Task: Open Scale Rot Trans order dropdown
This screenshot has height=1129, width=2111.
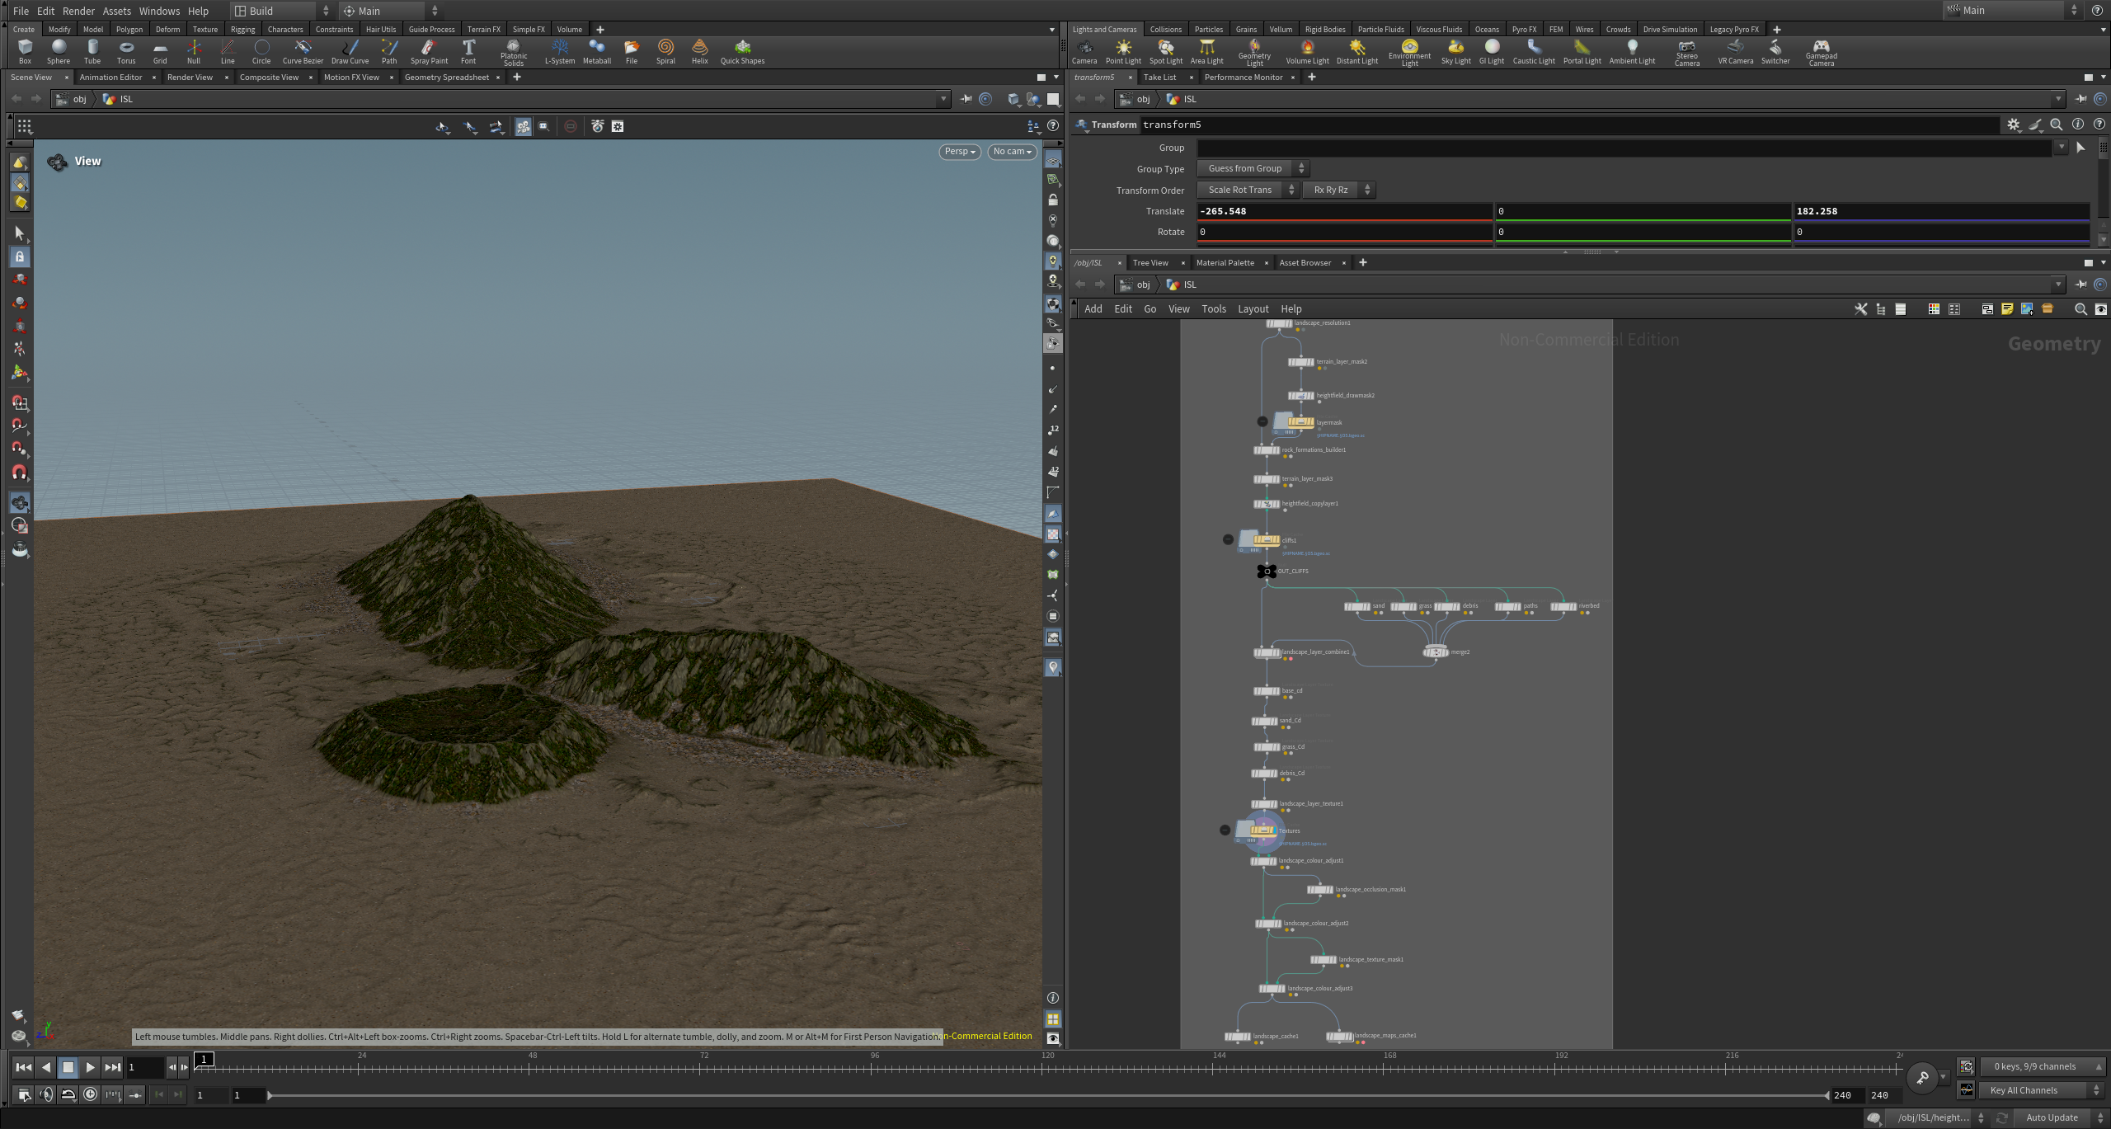Action: tap(1248, 190)
